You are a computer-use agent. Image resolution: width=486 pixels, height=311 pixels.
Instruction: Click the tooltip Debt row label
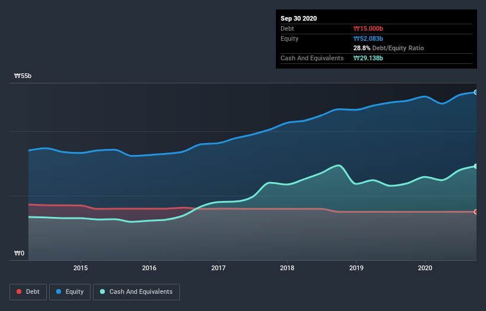pos(287,28)
